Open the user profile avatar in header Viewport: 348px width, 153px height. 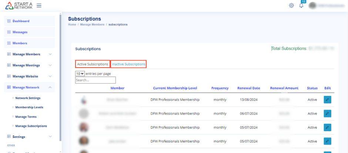[x=313, y=6]
